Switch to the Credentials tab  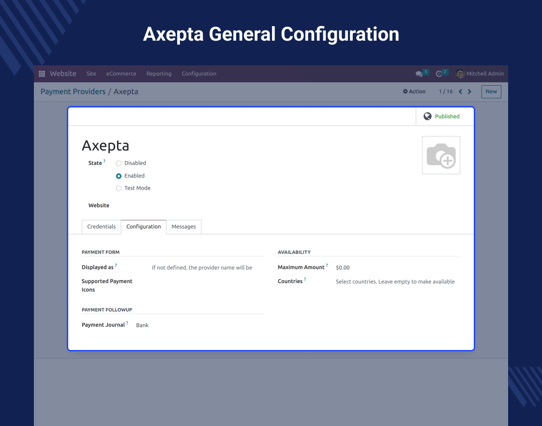tap(101, 227)
